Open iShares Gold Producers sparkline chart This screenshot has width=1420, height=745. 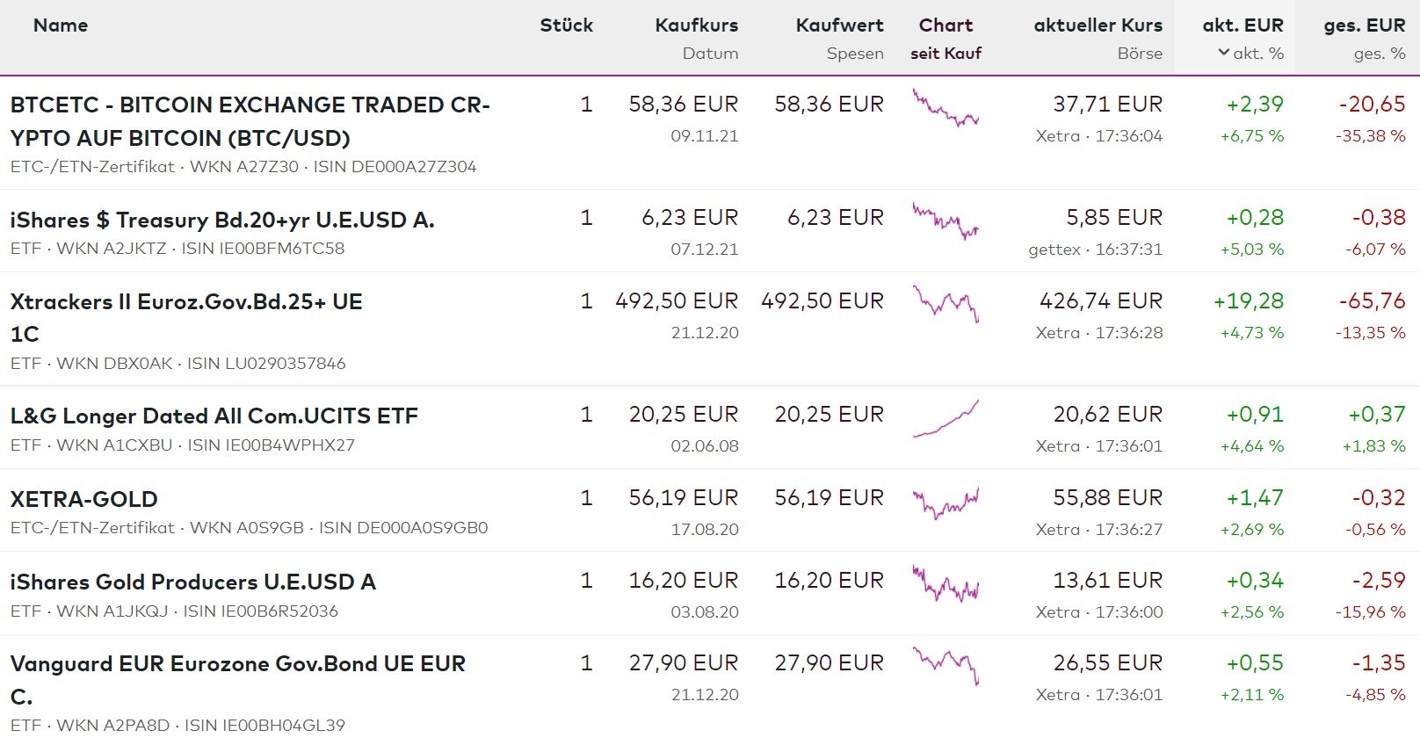click(945, 583)
